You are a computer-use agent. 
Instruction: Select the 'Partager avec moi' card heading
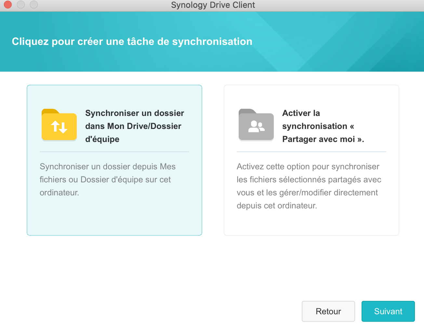[323, 126]
